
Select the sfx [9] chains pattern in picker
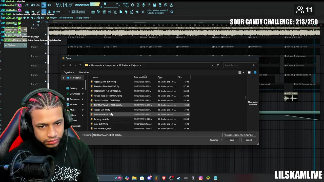pyautogui.click(x=15, y=45)
